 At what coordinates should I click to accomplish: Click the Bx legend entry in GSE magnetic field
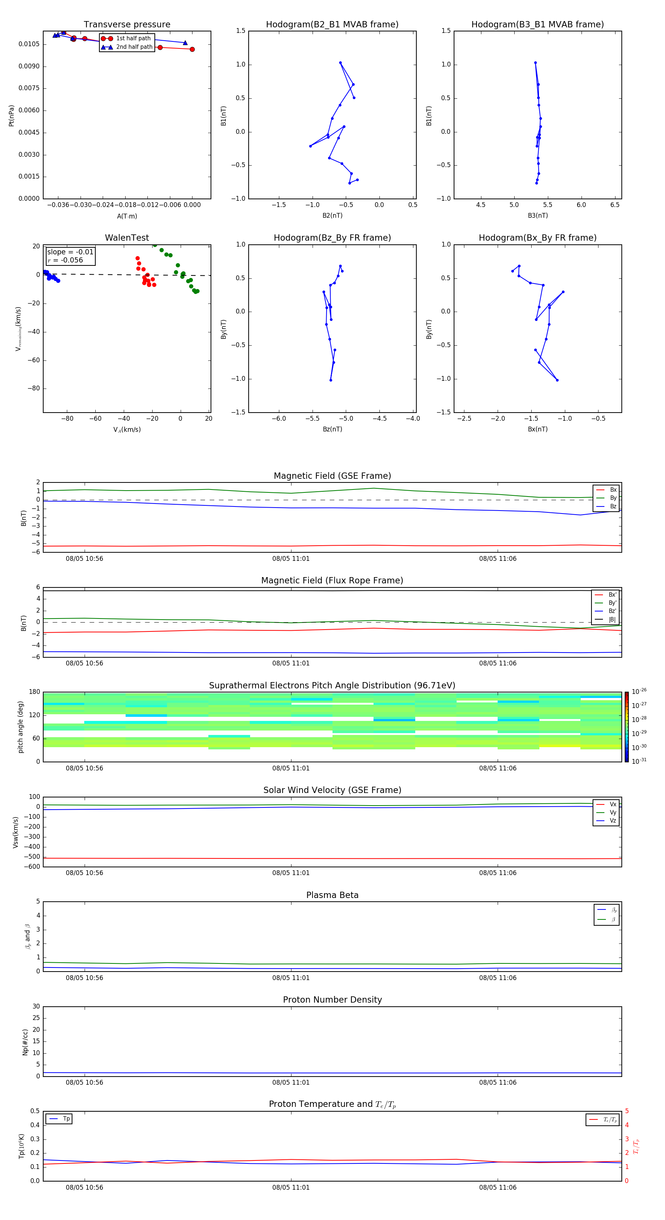click(606, 490)
